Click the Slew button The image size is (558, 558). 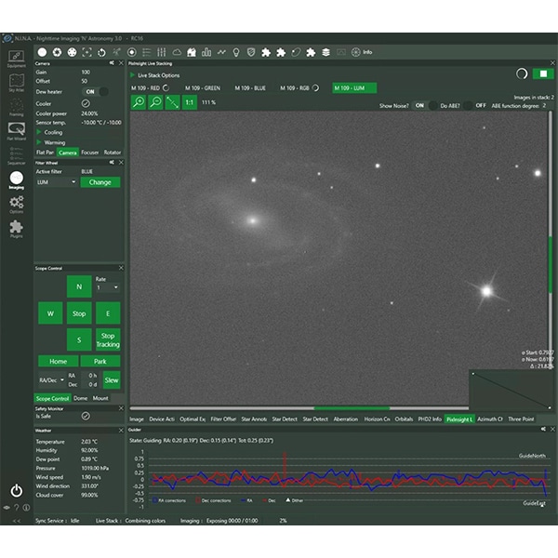(112, 380)
